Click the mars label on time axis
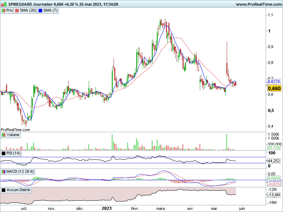Image resolution: width=283 pixels, height=212 pixels. pos(161,208)
